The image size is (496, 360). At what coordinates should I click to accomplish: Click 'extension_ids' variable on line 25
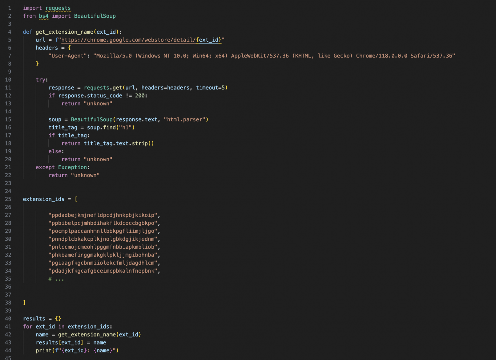coord(44,199)
